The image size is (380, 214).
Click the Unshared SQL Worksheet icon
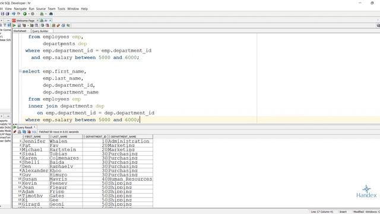[x=53, y=25]
